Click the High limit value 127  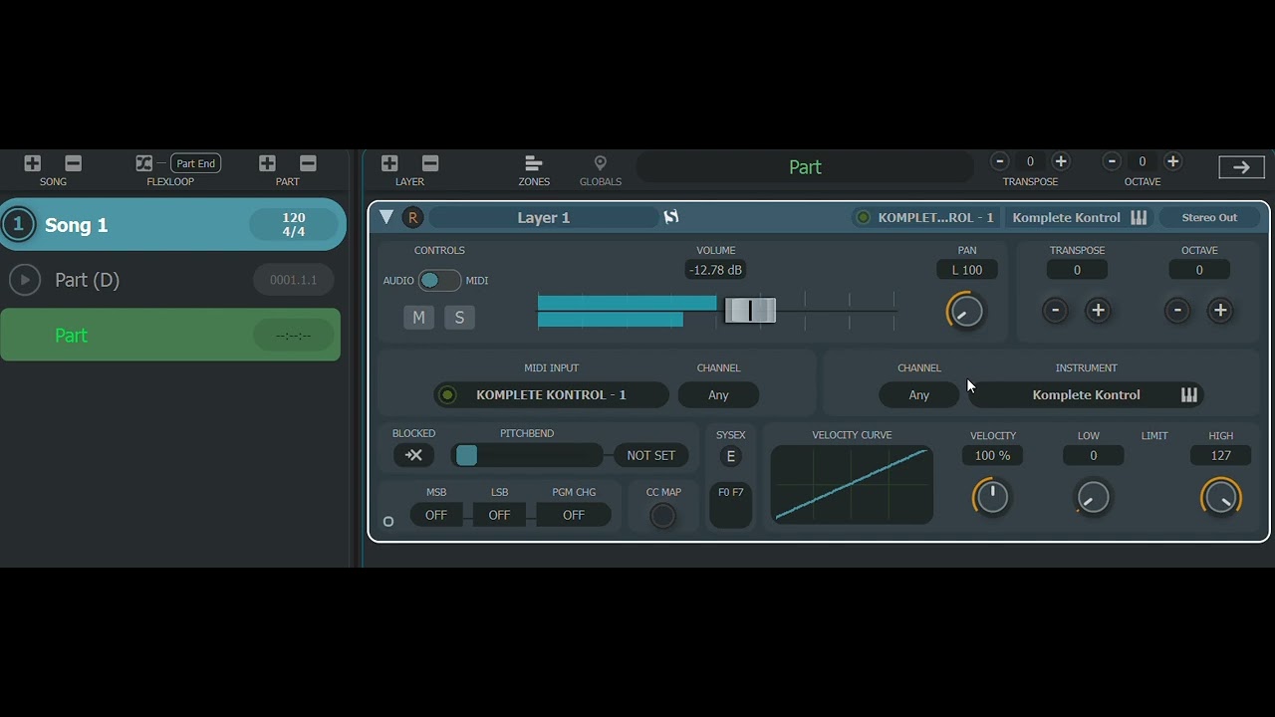point(1221,455)
